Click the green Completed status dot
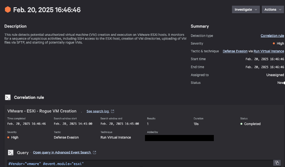 click(x=241, y=124)
